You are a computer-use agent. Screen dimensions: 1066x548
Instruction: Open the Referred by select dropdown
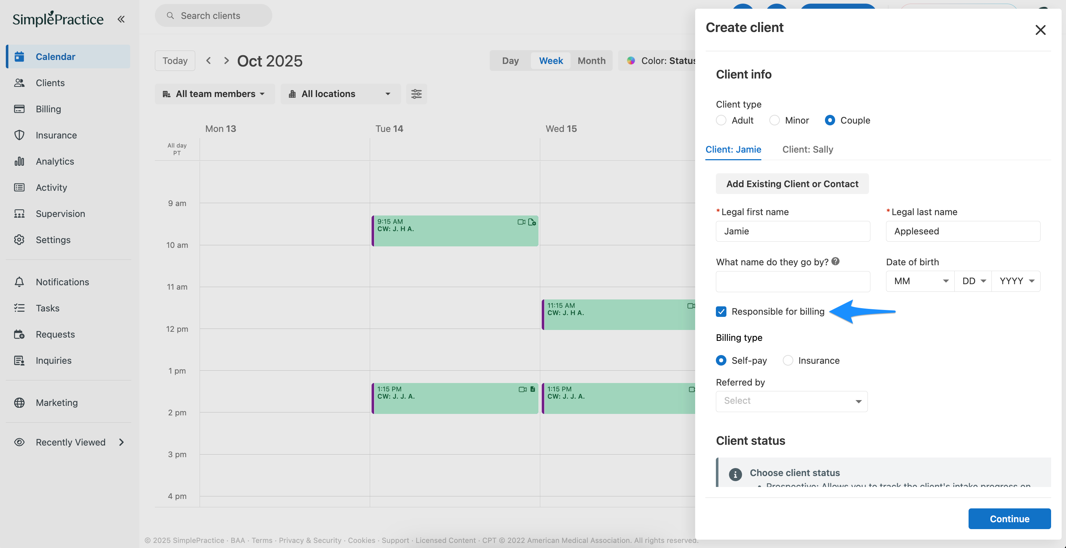point(792,401)
